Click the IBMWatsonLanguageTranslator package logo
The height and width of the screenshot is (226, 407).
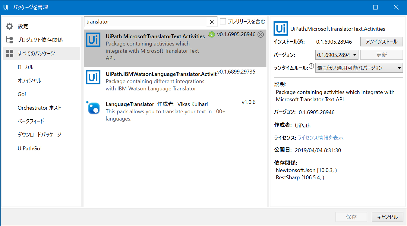coord(93,77)
